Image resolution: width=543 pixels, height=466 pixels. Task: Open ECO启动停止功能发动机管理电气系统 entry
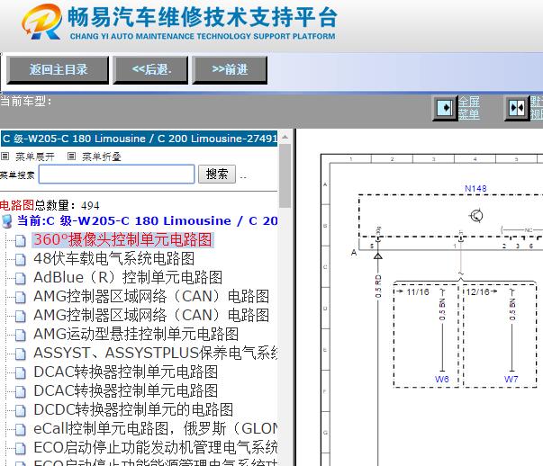[156, 447]
